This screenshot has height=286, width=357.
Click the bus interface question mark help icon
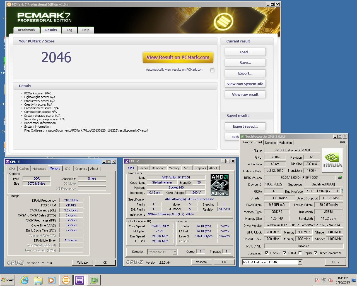pyautogui.click(x=342, y=191)
